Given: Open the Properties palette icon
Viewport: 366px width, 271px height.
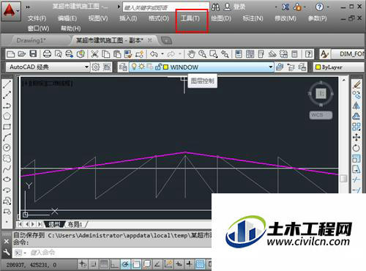Looking at the screenshot, I should click(239, 54).
